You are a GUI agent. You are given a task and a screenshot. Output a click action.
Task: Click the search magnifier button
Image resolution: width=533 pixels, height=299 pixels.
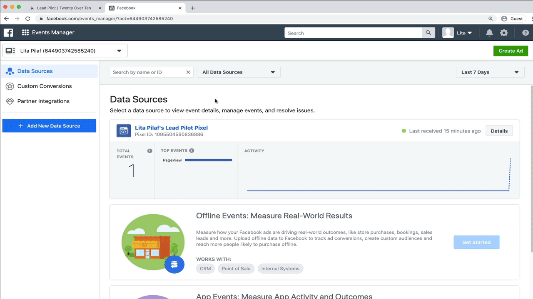pos(428,33)
